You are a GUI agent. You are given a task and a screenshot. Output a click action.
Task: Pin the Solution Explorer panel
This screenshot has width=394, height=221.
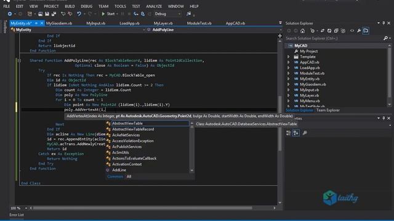click(x=384, y=23)
